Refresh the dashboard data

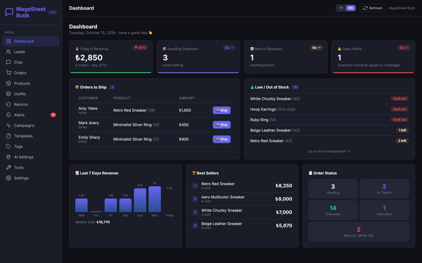372,8
